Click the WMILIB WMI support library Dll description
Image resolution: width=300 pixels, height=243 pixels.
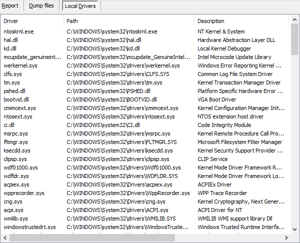point(235,218)
